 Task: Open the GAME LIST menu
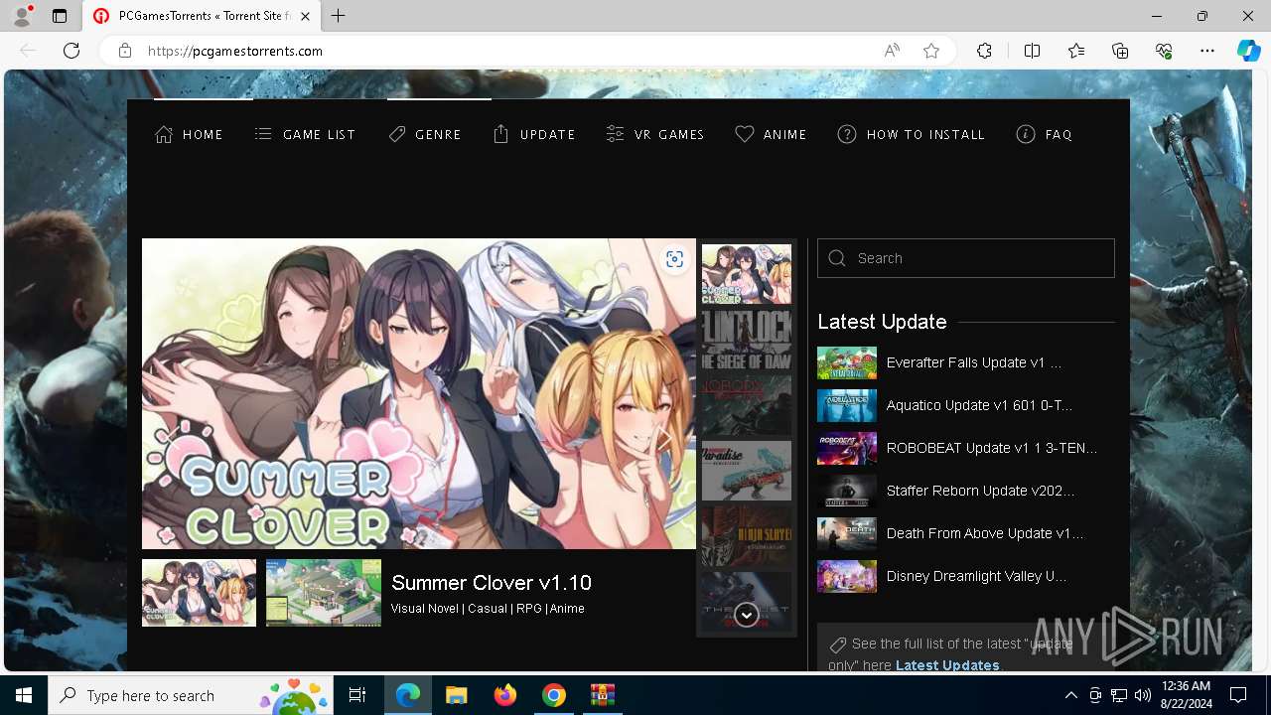point(305,134)
